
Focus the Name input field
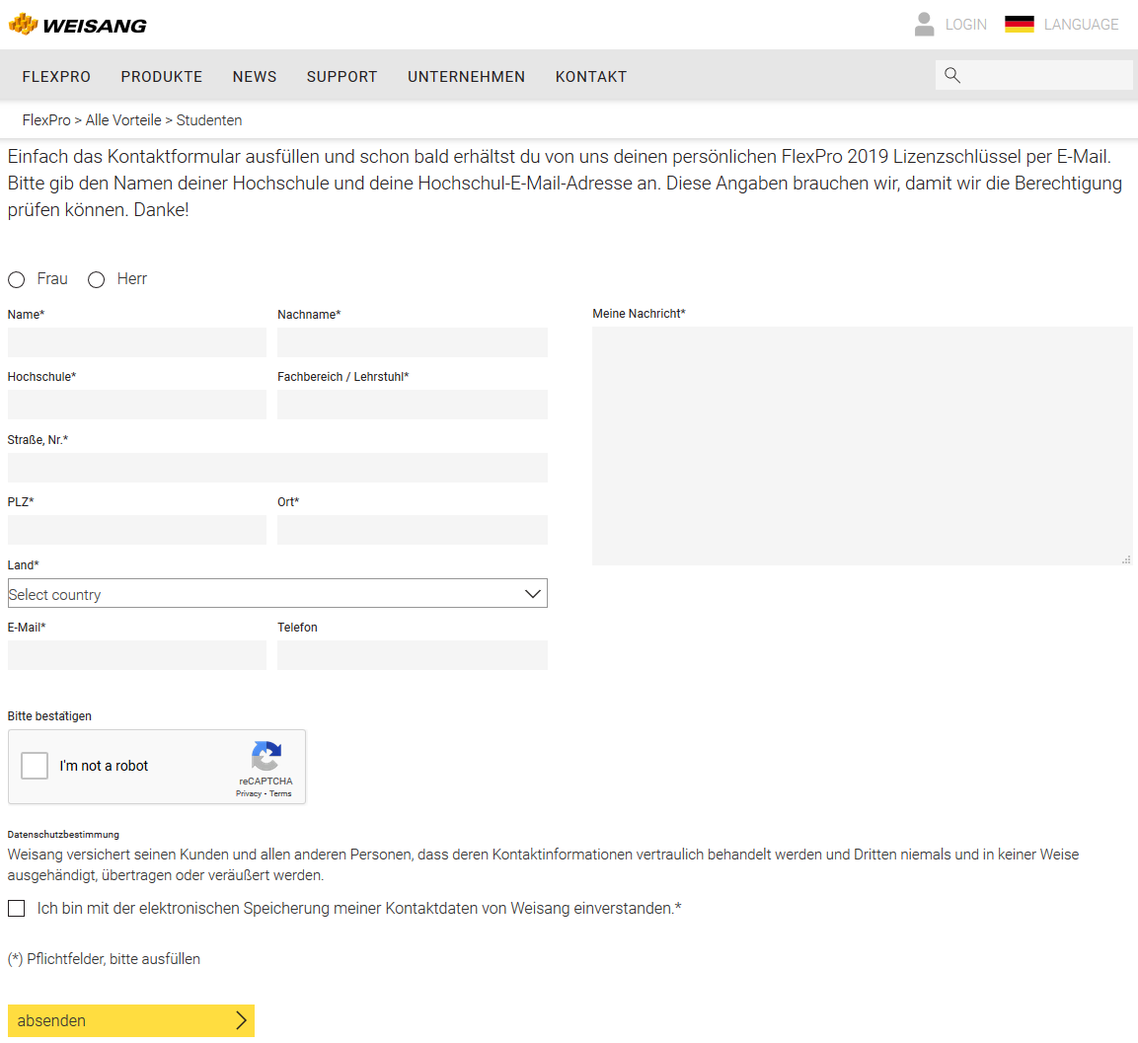[x=136, y=341]
